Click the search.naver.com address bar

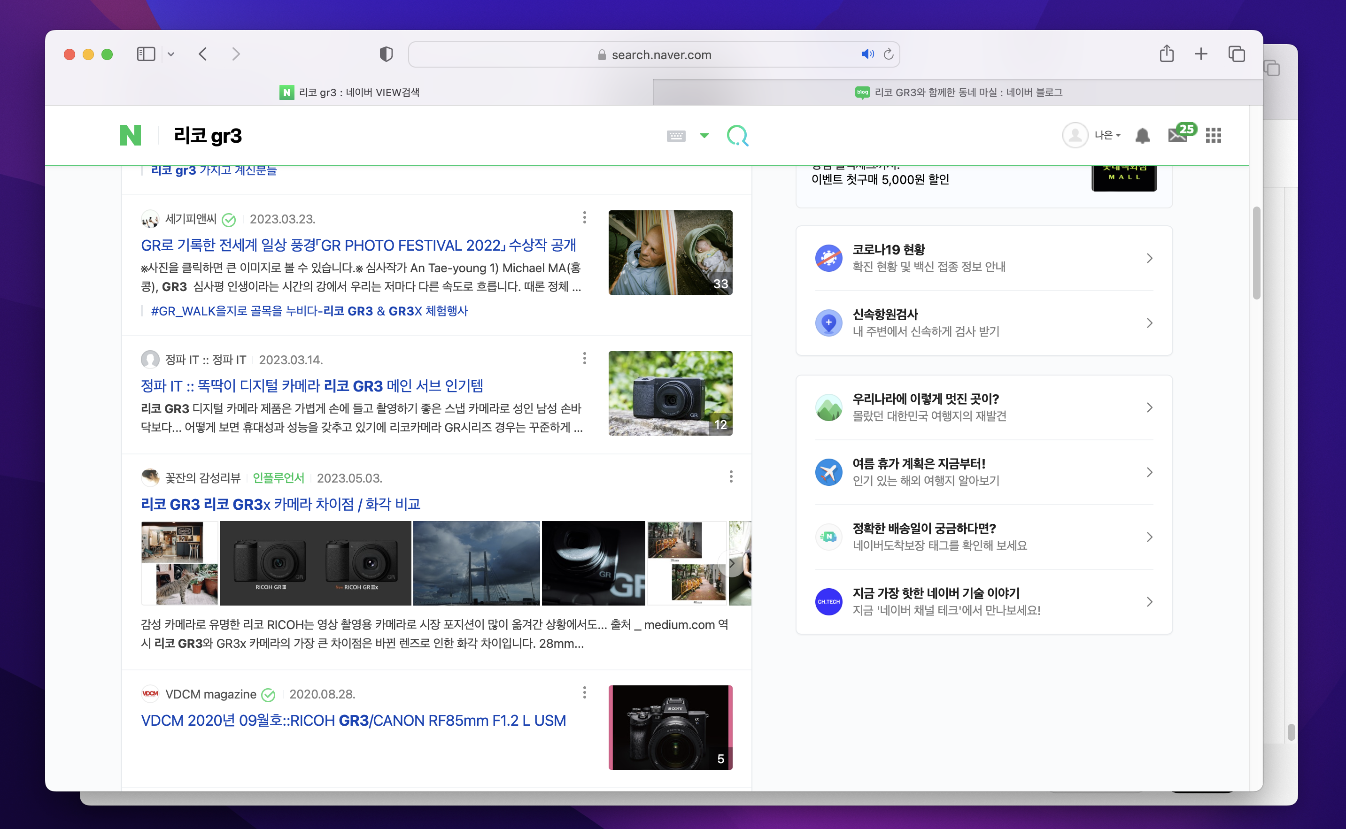tap(654, 54)
